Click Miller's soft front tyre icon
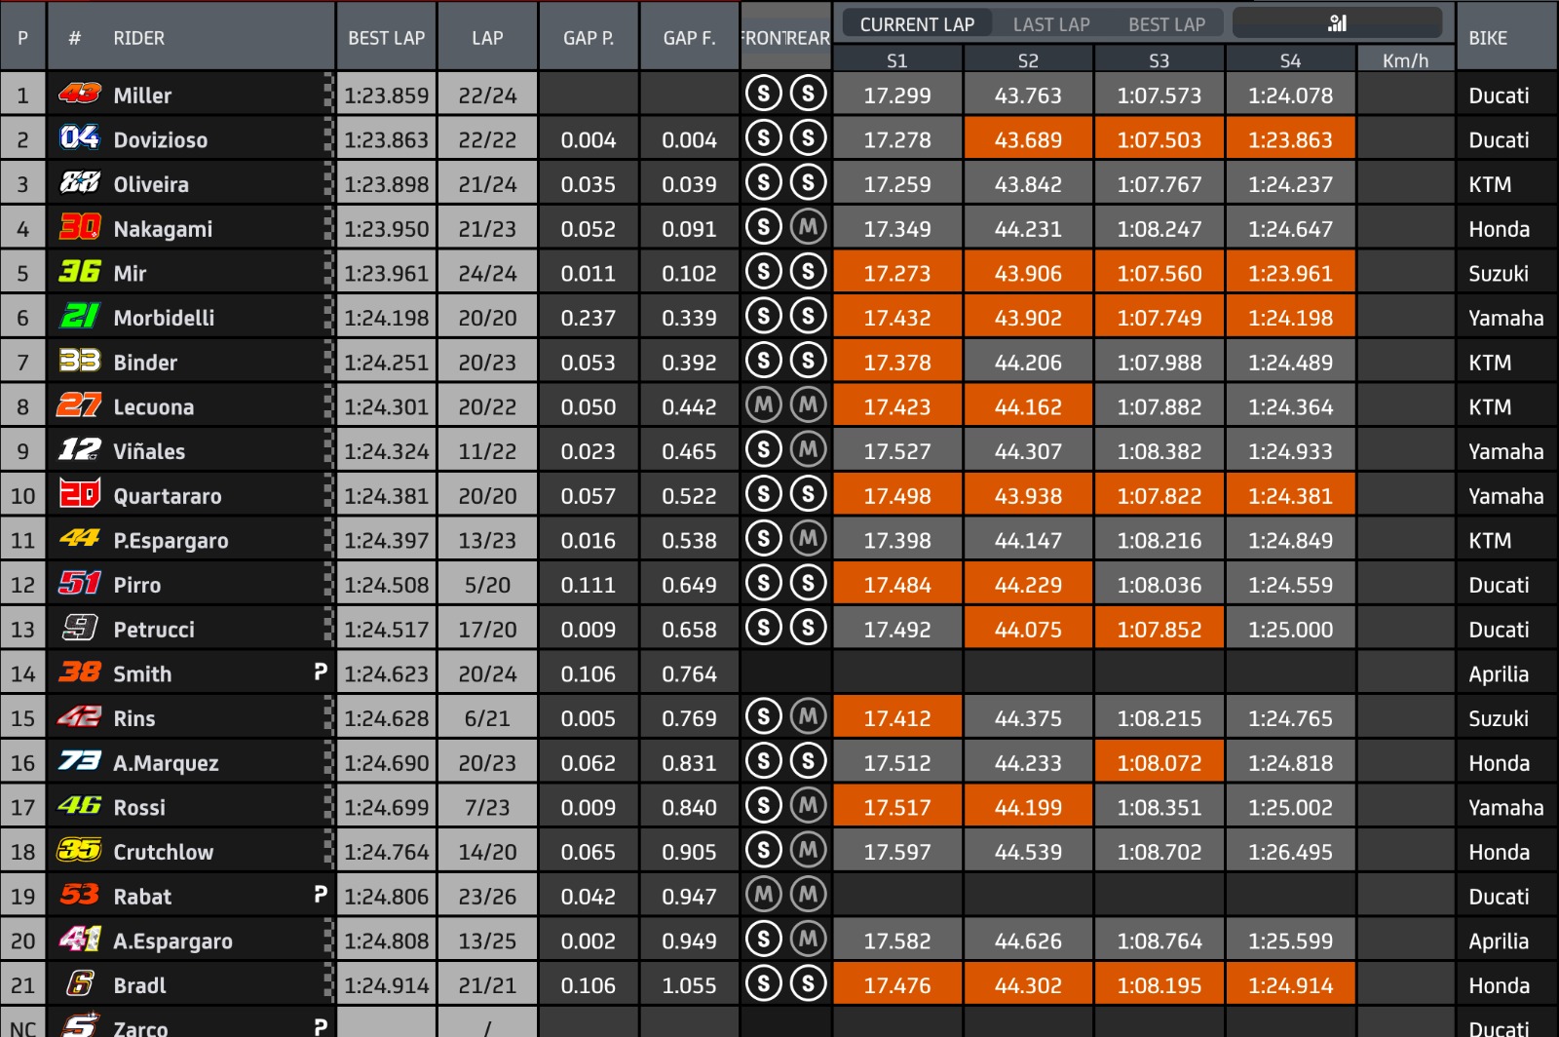1559x1037 pixels. [764, 94]
